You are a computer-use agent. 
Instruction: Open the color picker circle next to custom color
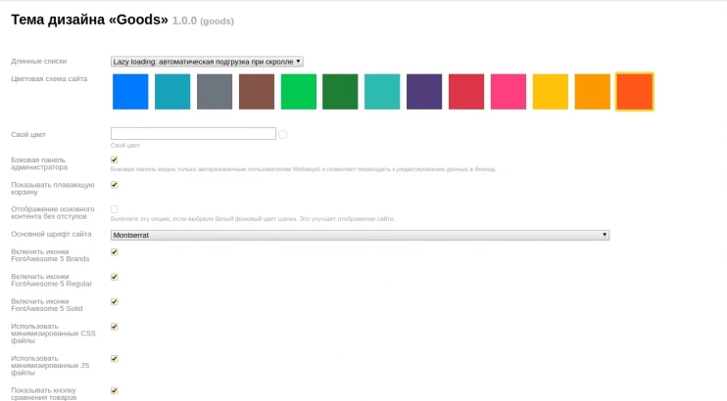tap(283, 135)
